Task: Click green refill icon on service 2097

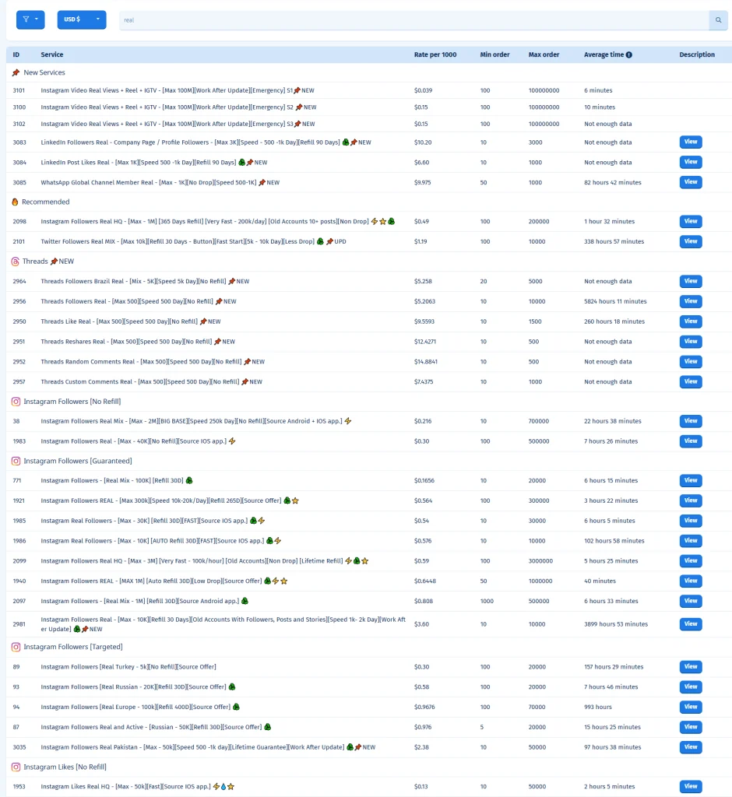Action: click(x=245, y=601)
